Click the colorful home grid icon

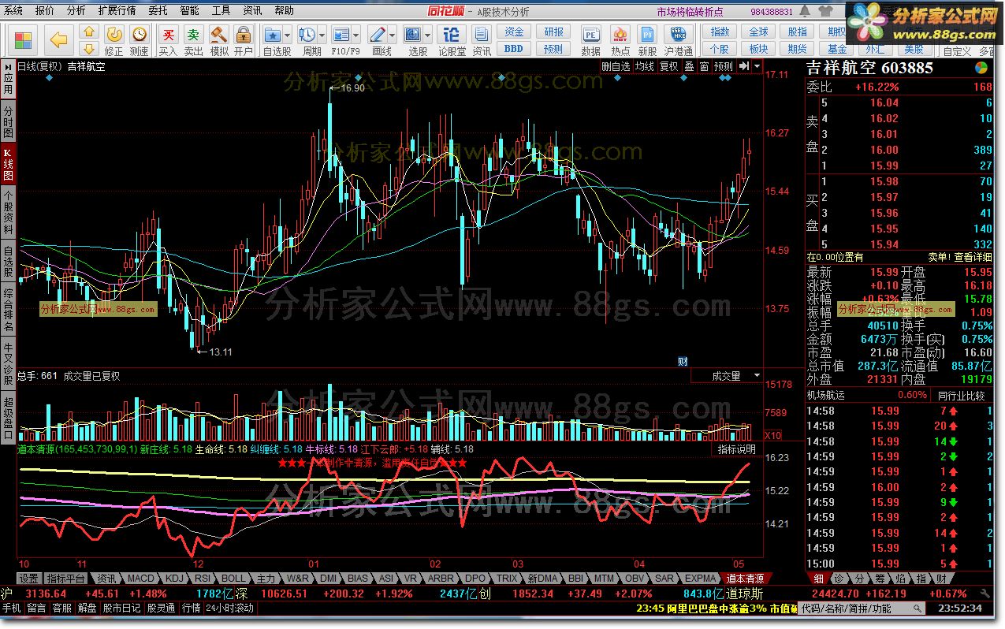pos(23,40)
